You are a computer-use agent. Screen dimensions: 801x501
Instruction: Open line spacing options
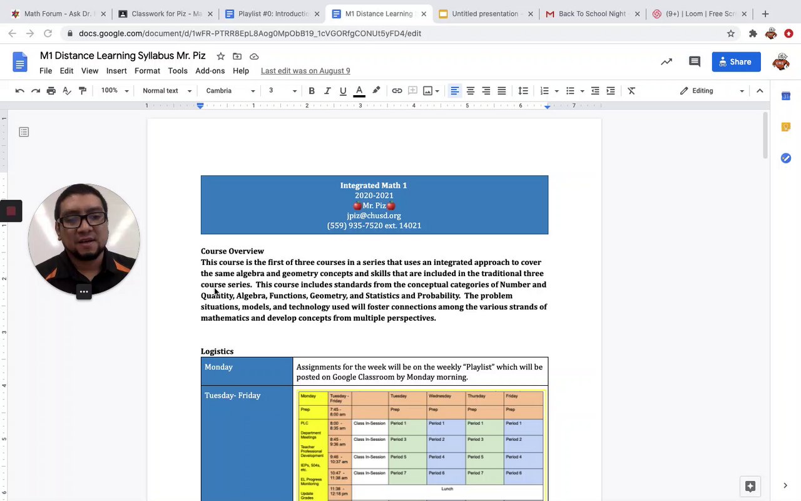pyautogui.click(x=523, y=91)
